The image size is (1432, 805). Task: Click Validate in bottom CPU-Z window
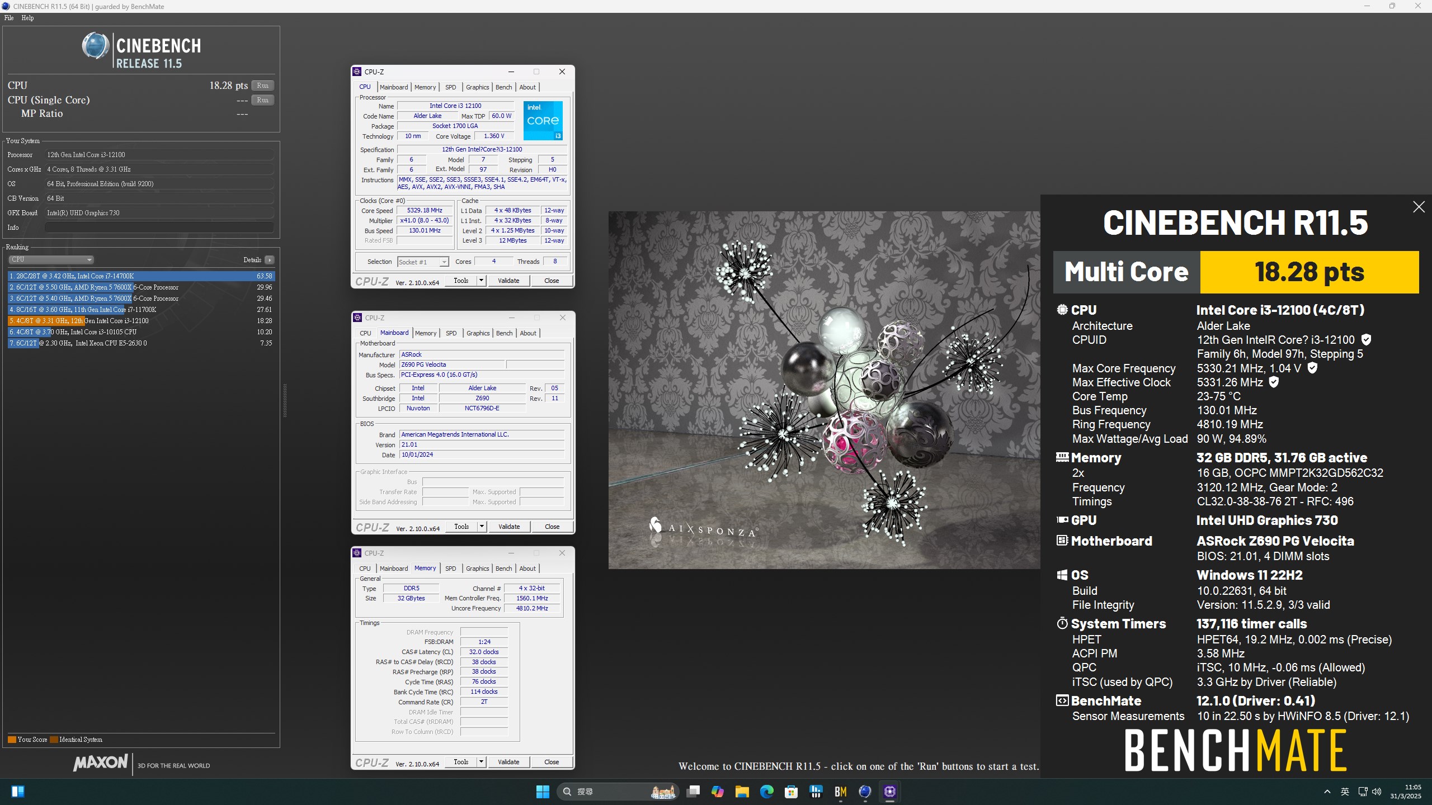508,762
